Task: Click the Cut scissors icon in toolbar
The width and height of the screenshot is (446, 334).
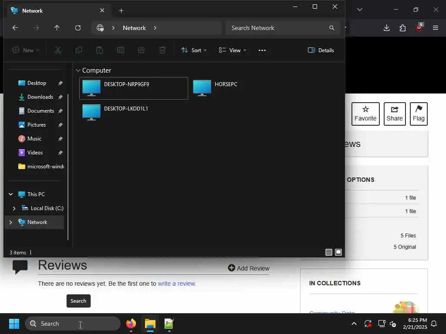Action: (58, 50)
